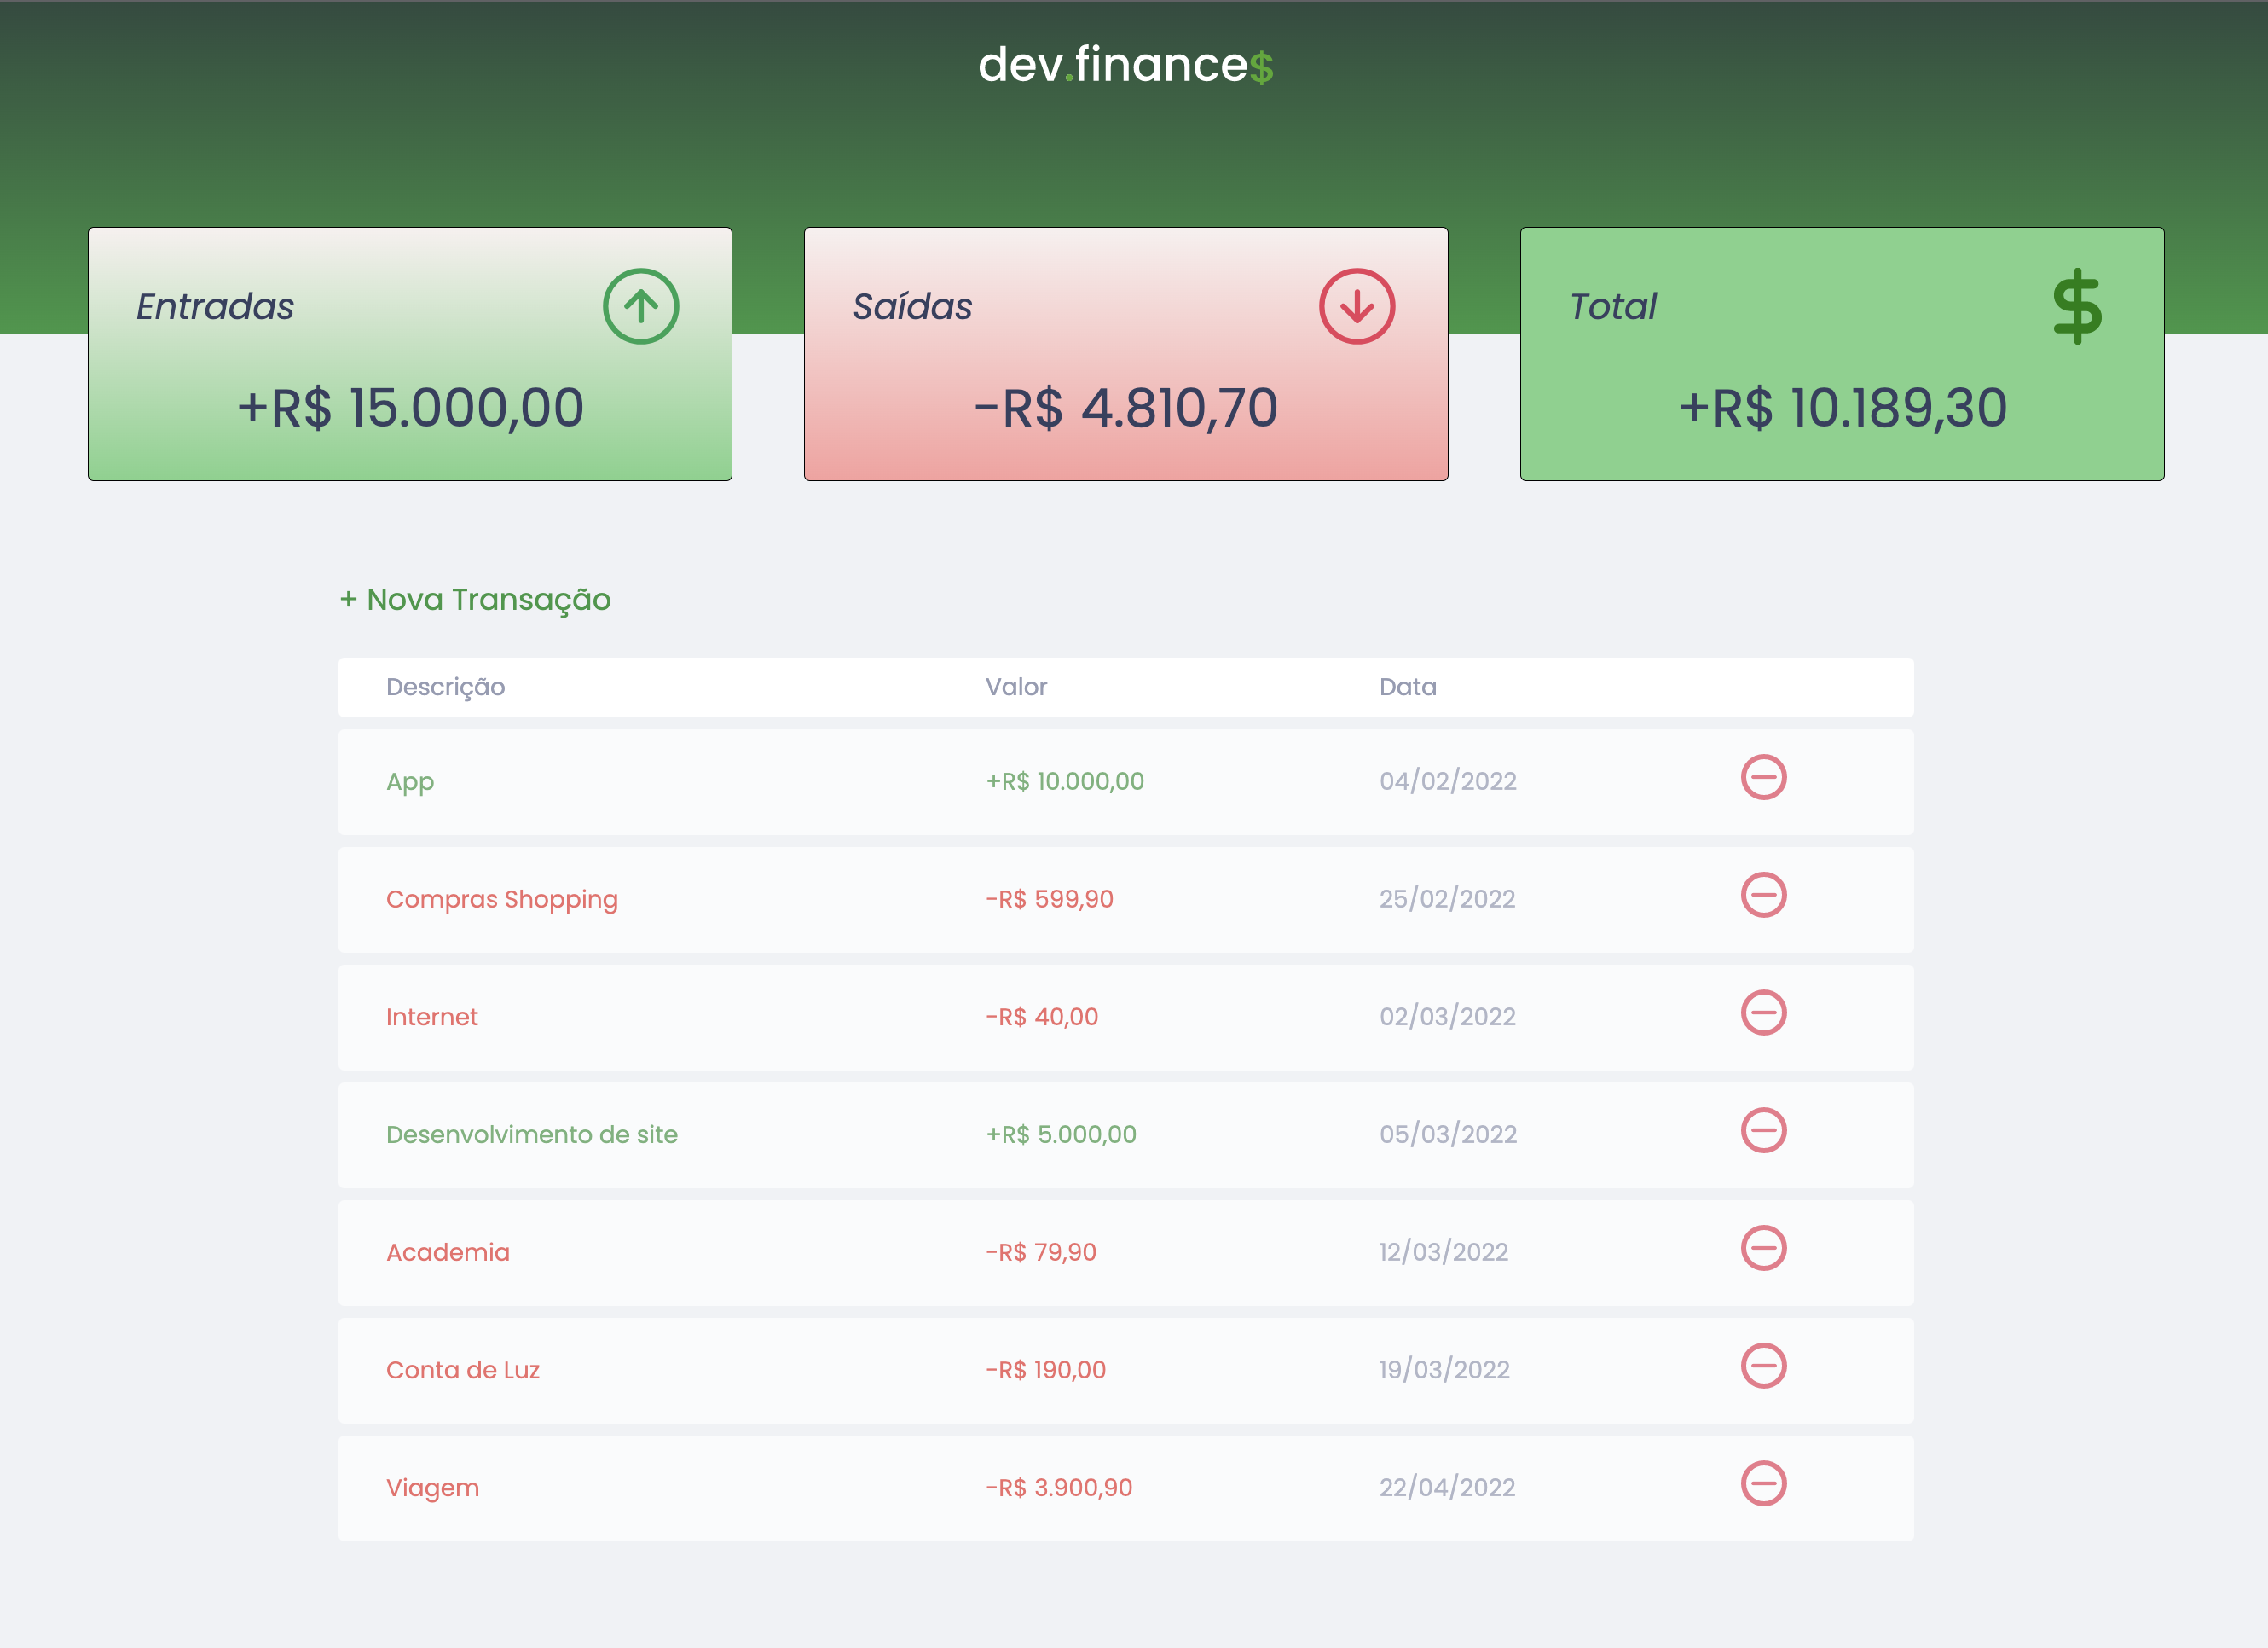This screenshot has height=1648, width=2268.
Task: Delete the Internet transaction
Action: (1765, 1013)
